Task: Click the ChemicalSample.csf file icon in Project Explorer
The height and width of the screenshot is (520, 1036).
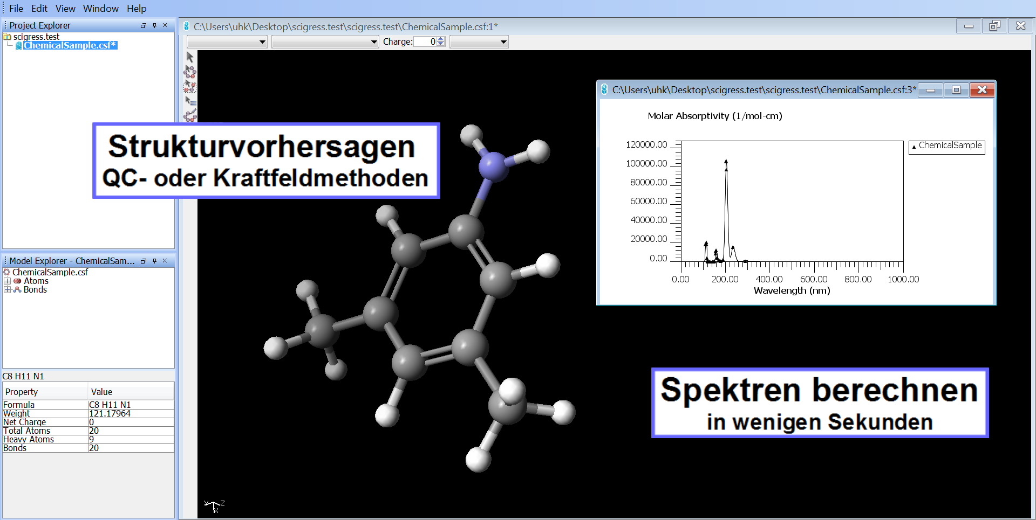Action: pos(18,45)
